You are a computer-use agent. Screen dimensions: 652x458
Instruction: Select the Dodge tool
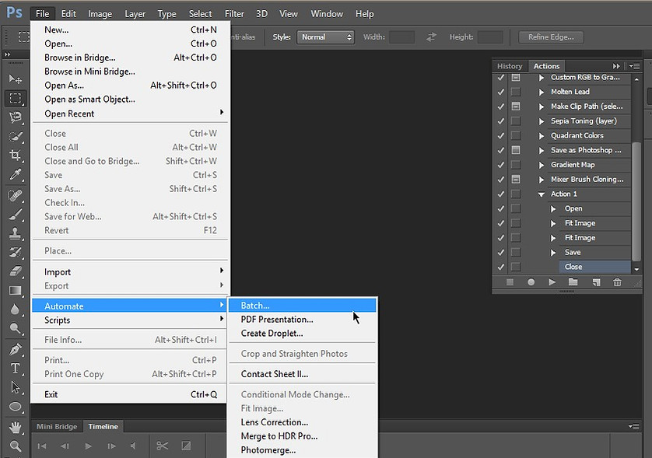(16, 329)
